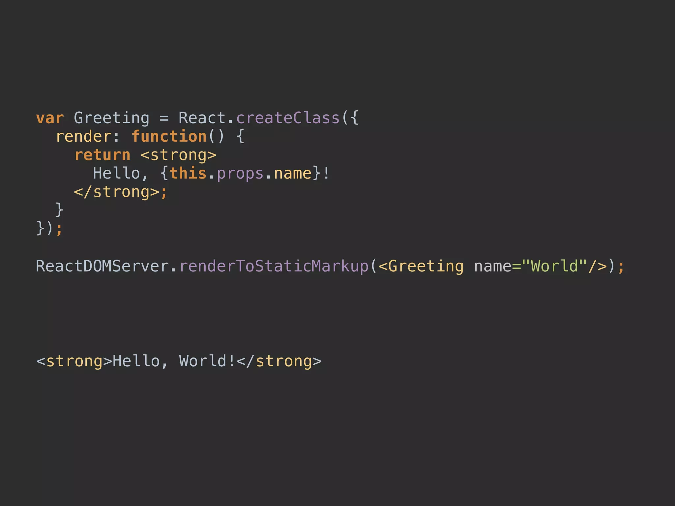Click the '"World"' string value
Screen dimensions: 675x506
tap(555, 266)
